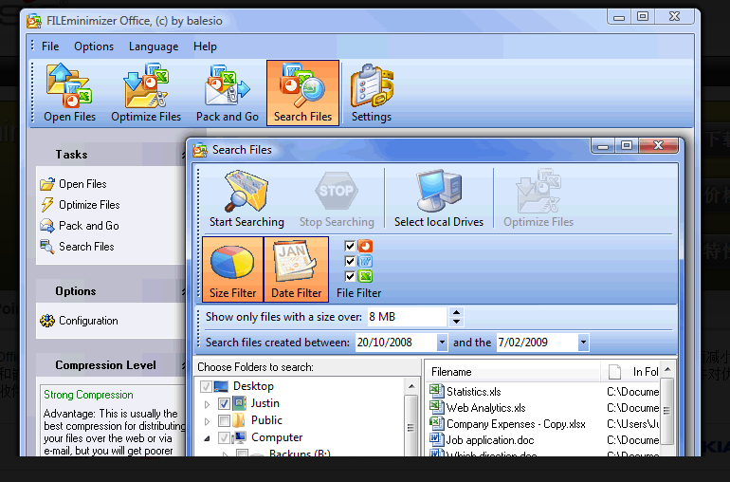Expand the Justin tree node

208,404
